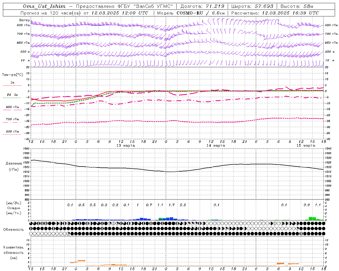Click the 13 марта date label
The height and width of the screenshot is (271, 339).
126,146
